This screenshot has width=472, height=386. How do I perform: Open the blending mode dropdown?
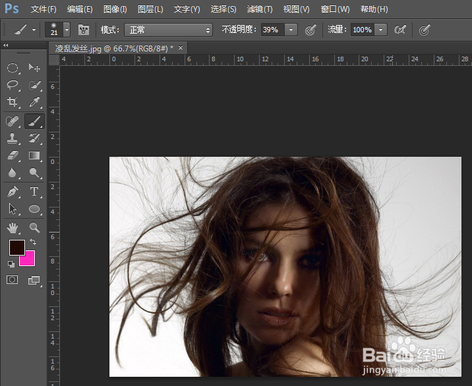pyautogui.click(x=168, y=30)
